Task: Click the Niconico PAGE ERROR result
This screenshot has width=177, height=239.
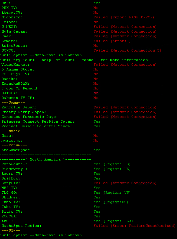Action: click(124, 17)
